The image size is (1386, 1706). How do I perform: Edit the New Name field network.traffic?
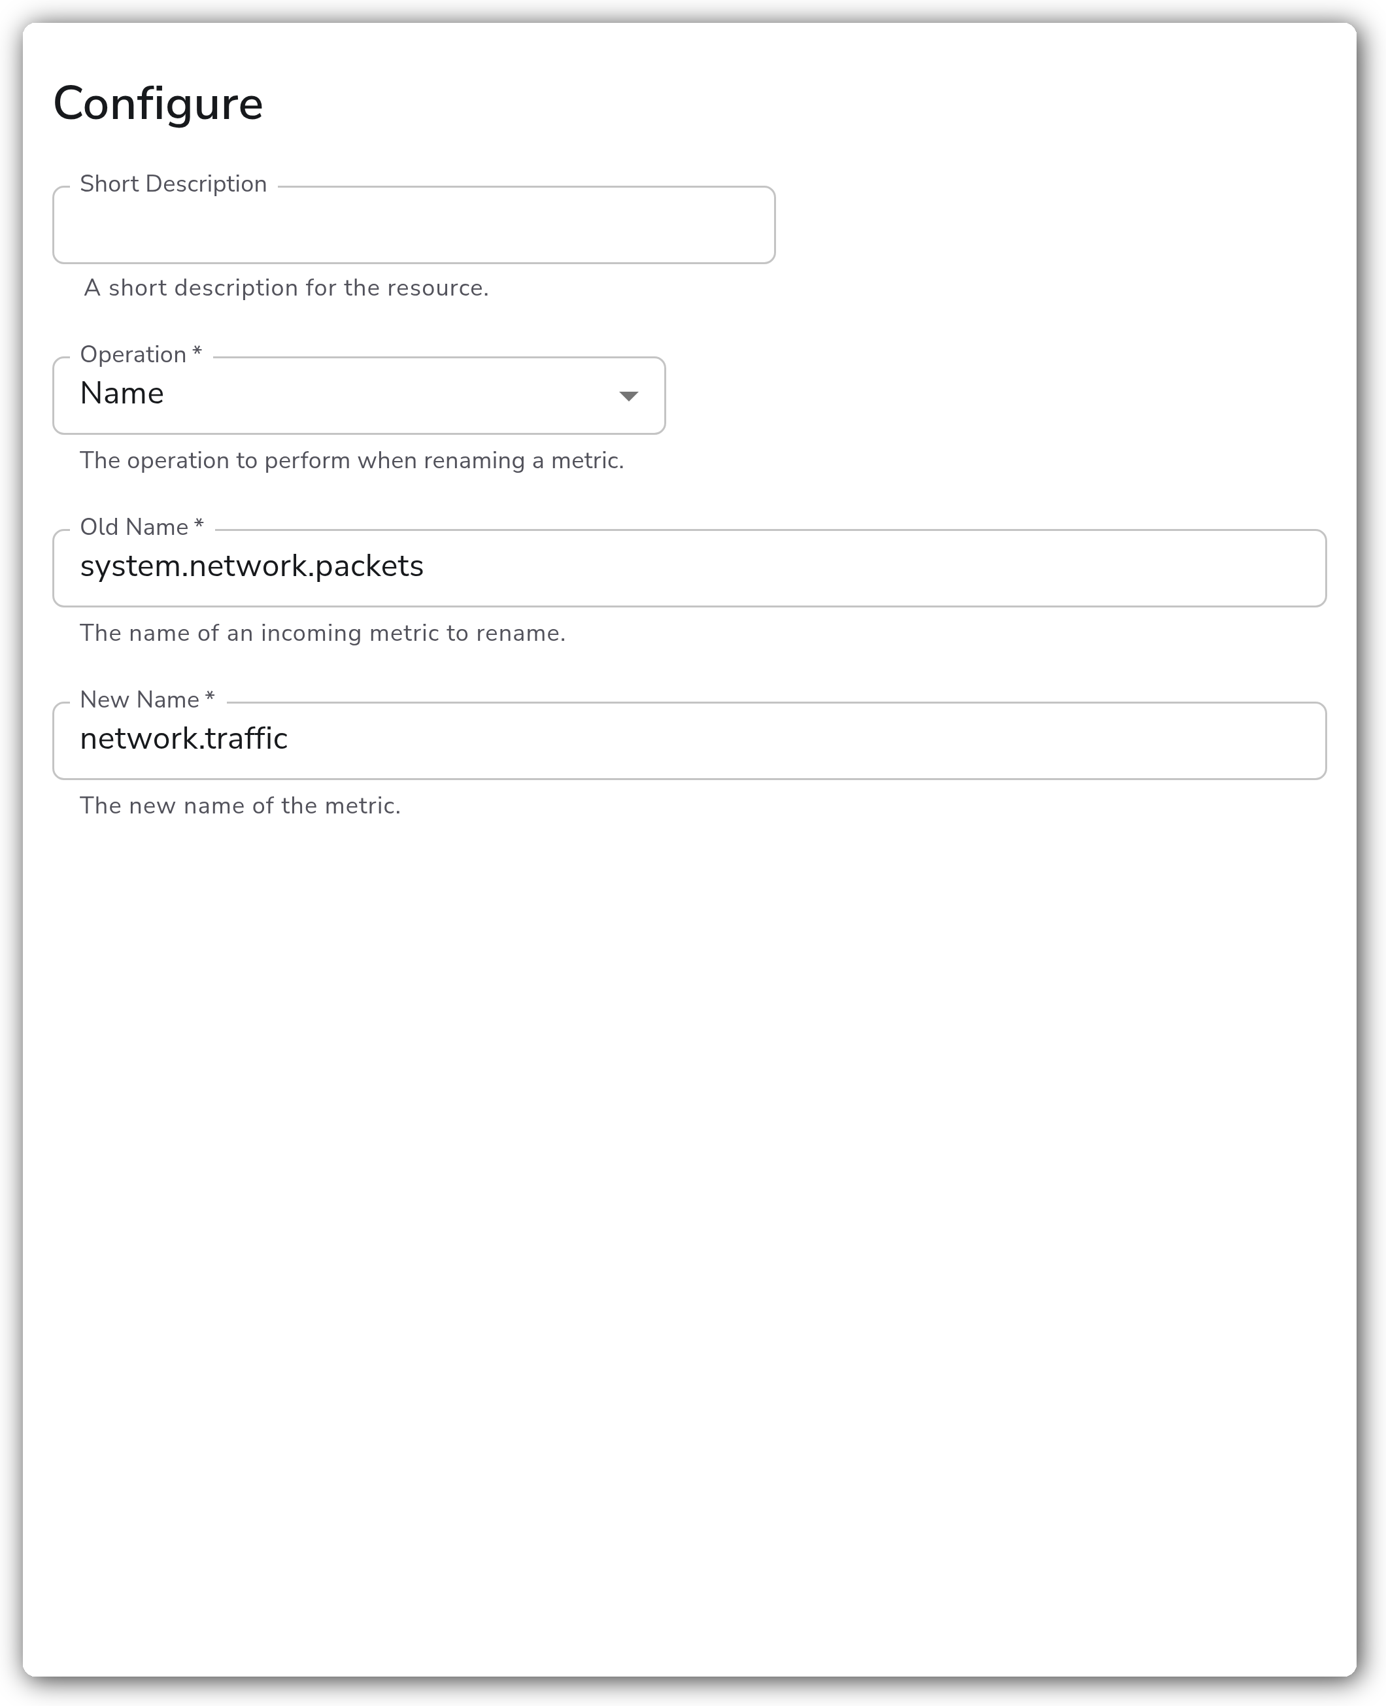690,740
